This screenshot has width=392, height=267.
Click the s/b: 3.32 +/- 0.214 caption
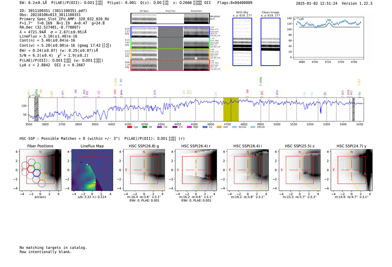pyautogui.click(x=92, y=197)
